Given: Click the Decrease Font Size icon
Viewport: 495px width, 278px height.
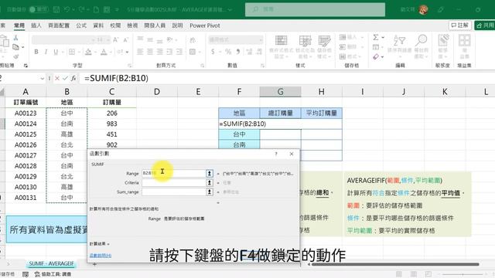Looking at the screenshot, I should coord(125,39).
